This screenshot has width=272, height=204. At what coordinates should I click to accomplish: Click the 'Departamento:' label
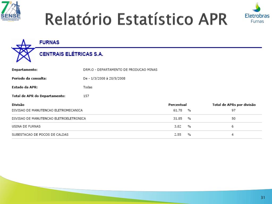[x=25, y=70]
